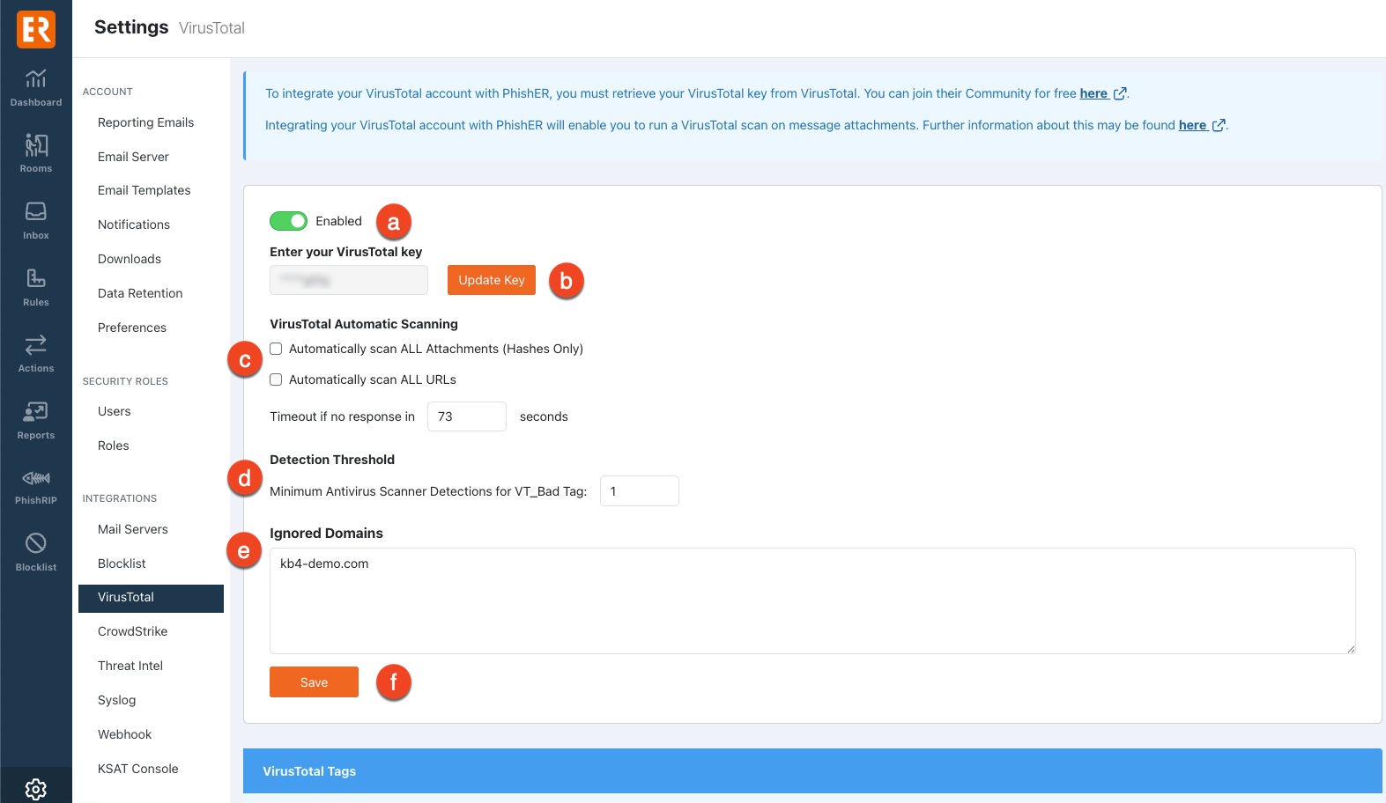This screenshot has height=803, width=1386.
Task: Open Data Retention settings
Action: [140, 293]
